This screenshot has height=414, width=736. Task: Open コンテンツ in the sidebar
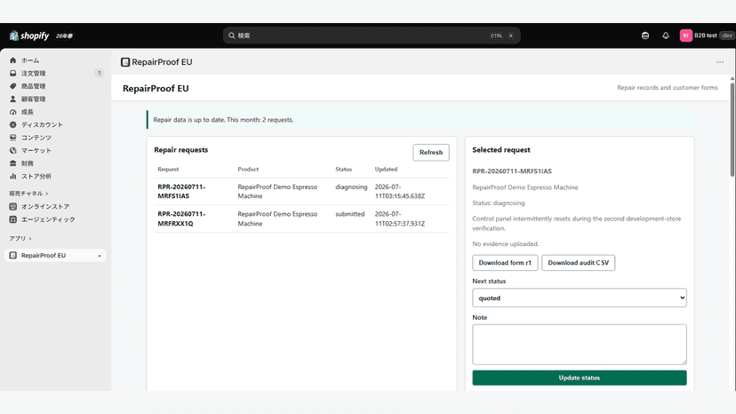pyautogui.click(x=36, y=138)
